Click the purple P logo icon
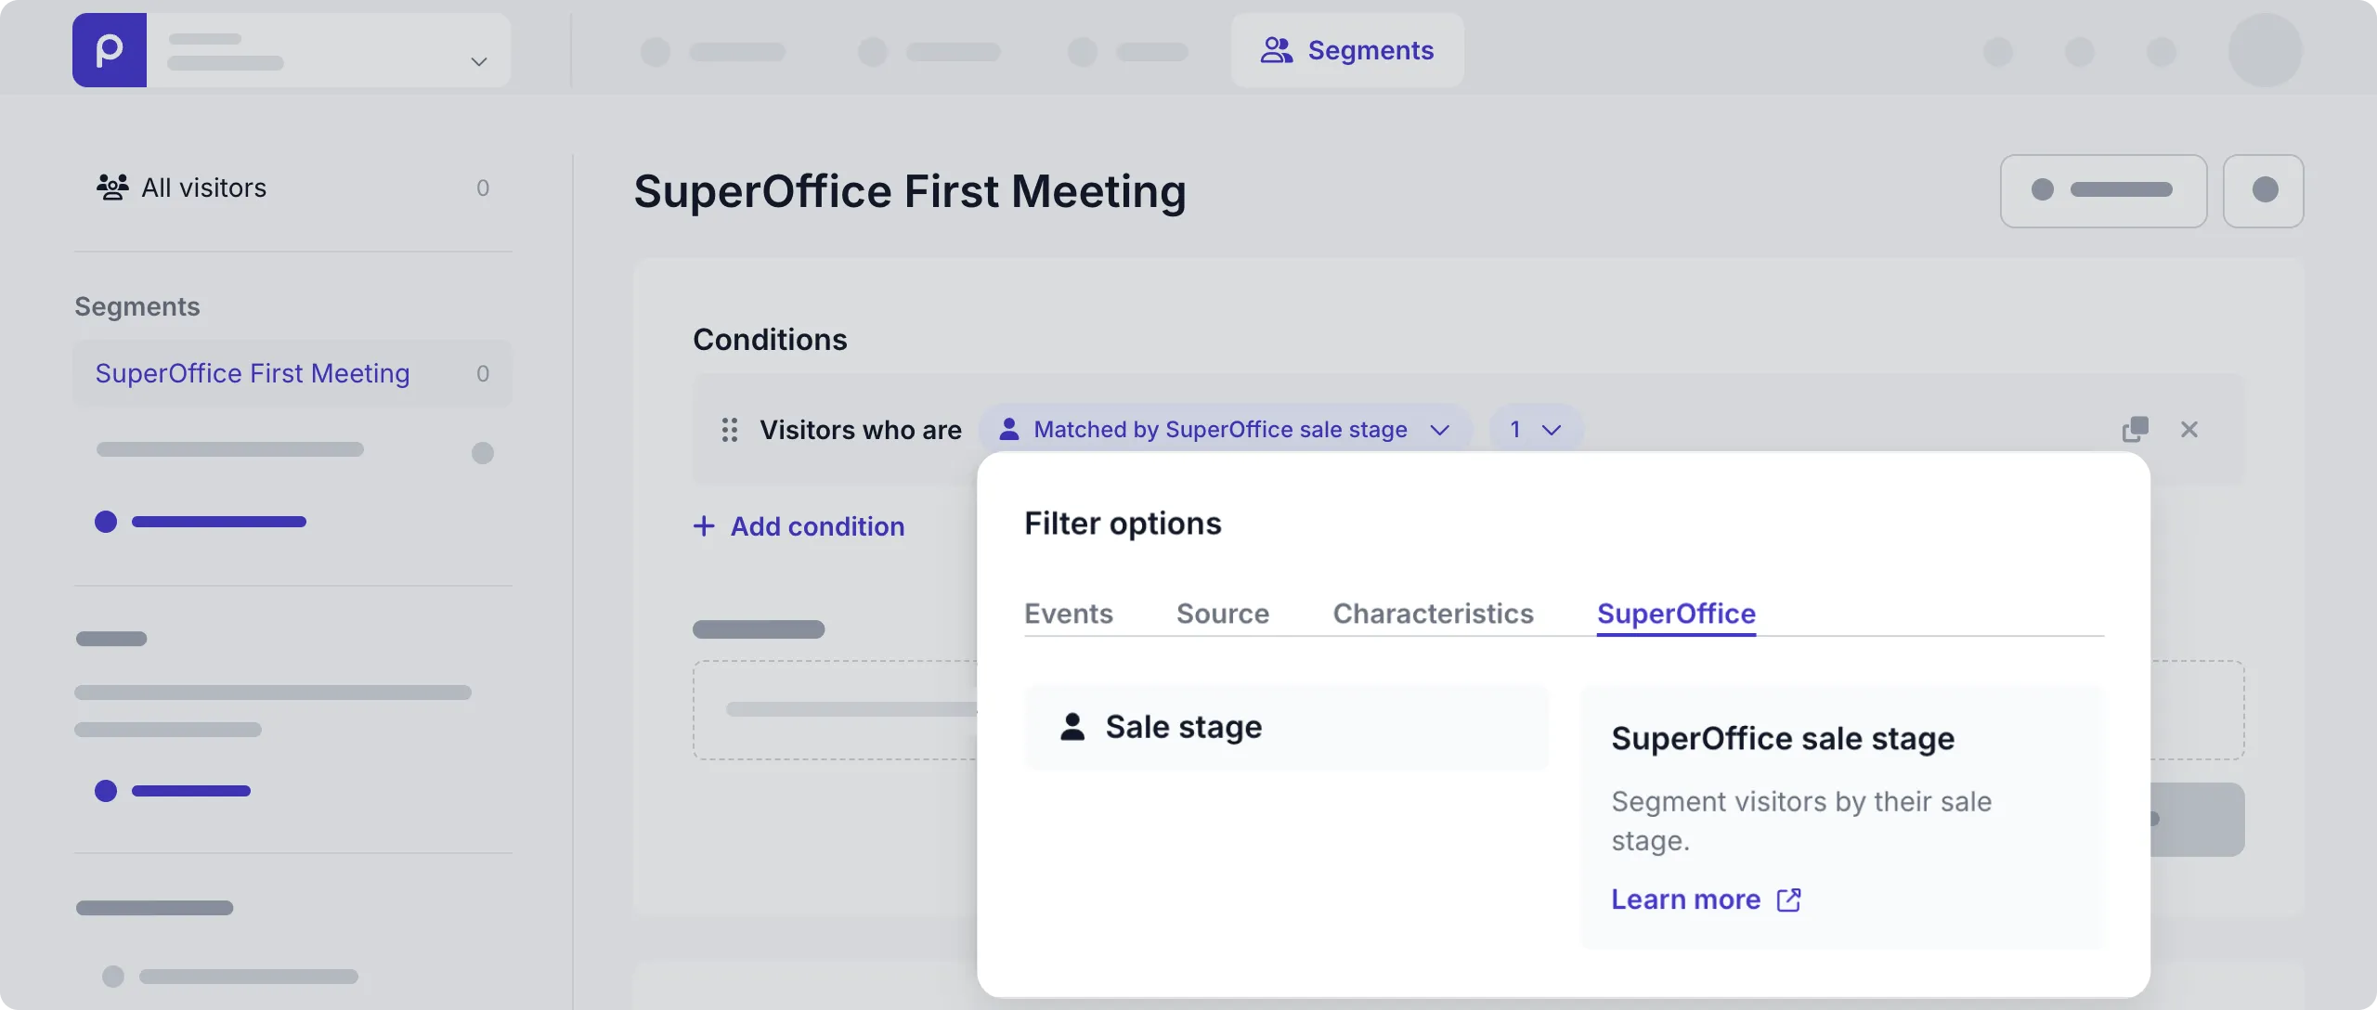The width and height of the screenshot is (2377, 1010). (x=110, y=50)
